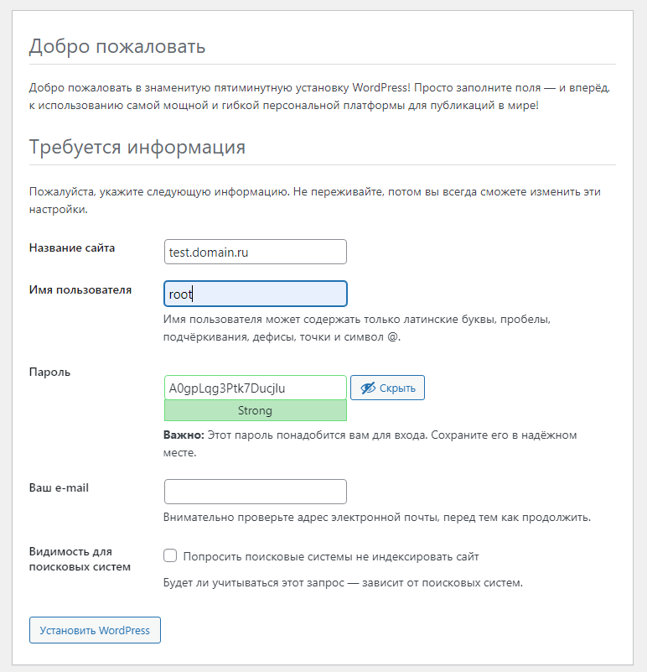Click the username field containing 'root'
The height and width of the screenshot is (672, 647).
(x=255, y=294)
